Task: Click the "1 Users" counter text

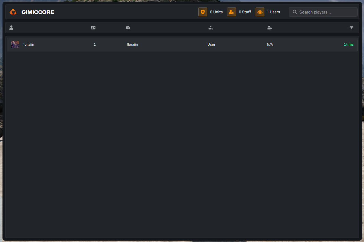Action: [x=274, y=12]
